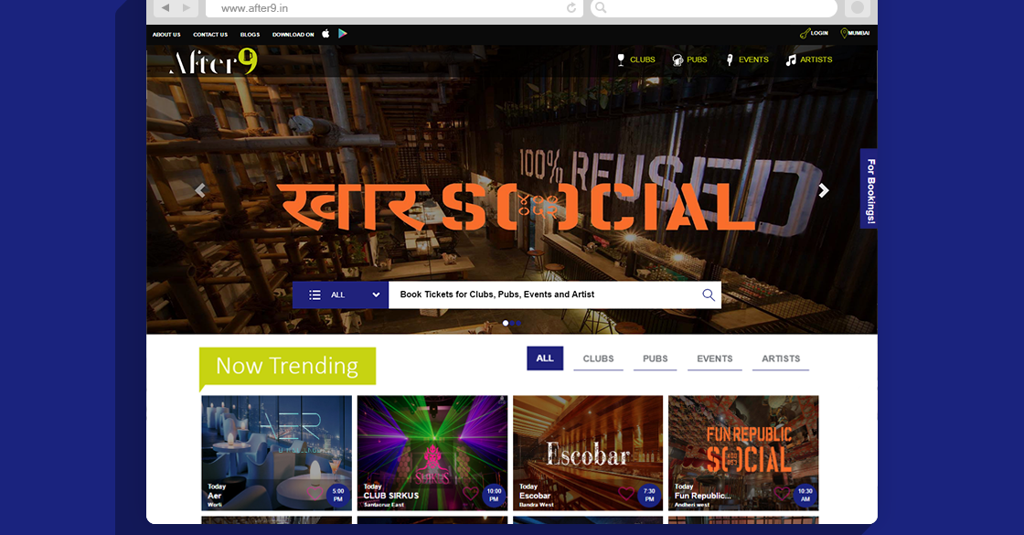
Task: Click the list icon in the ALL dropdown
Action: [x=315, y=294]
